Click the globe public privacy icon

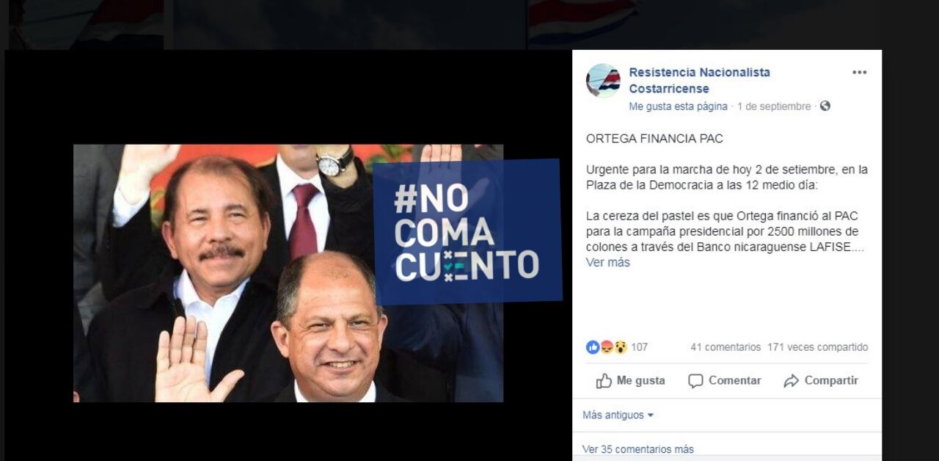pyautogui.click(x=825, y=106)
